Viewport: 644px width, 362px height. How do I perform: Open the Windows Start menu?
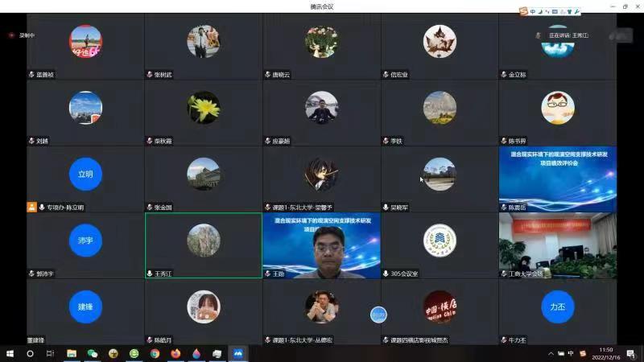[10, 353]
